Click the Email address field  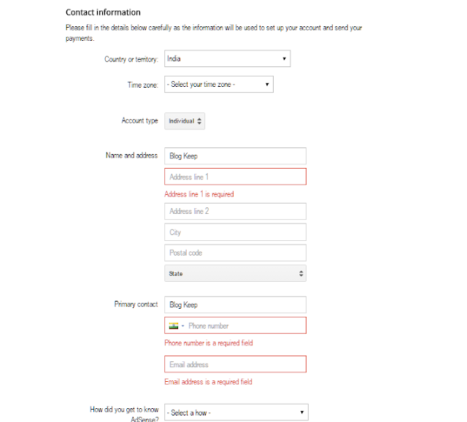[x=235, y=364]
